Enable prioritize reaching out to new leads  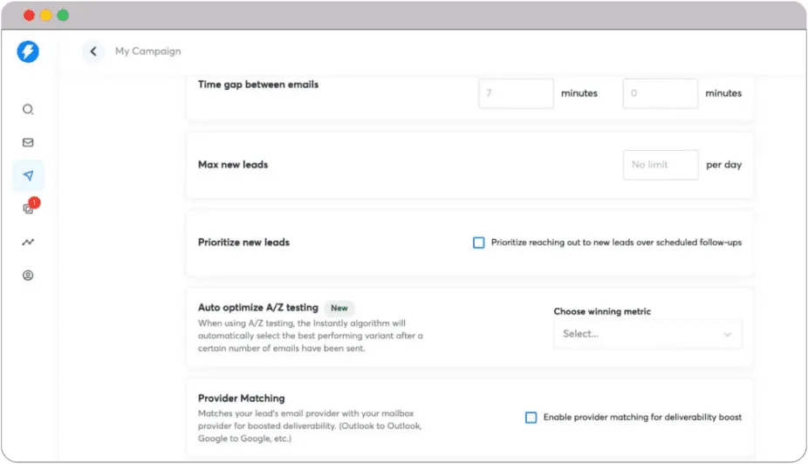click(x=478, y=242)
